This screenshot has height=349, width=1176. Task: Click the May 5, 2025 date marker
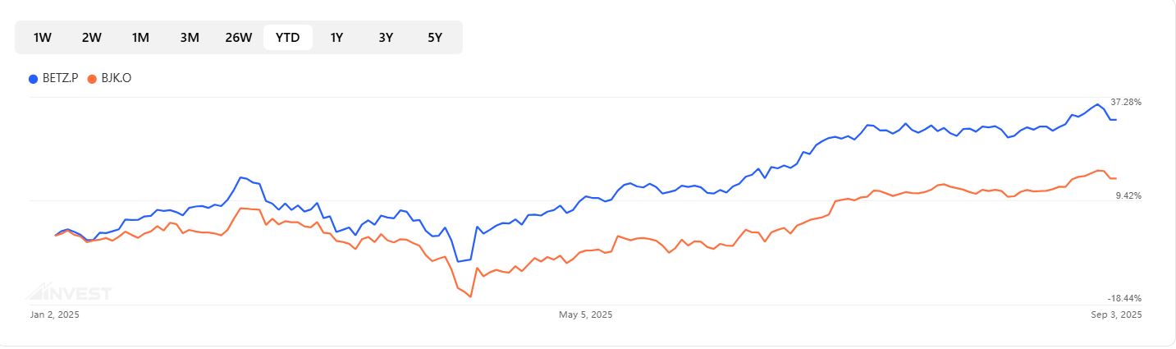586,315
